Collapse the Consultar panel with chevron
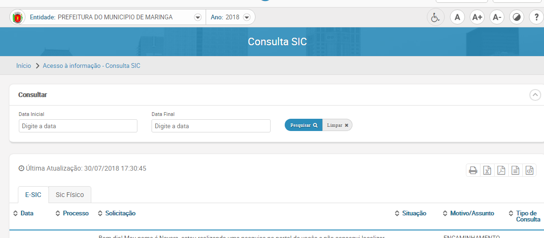The width and height of the screenshot is (544, 238). click(x=536, y=95)
